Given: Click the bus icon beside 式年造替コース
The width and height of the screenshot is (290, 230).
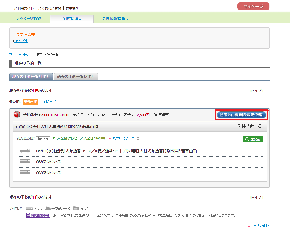Looking at the screenshot, I should (25, 150).
